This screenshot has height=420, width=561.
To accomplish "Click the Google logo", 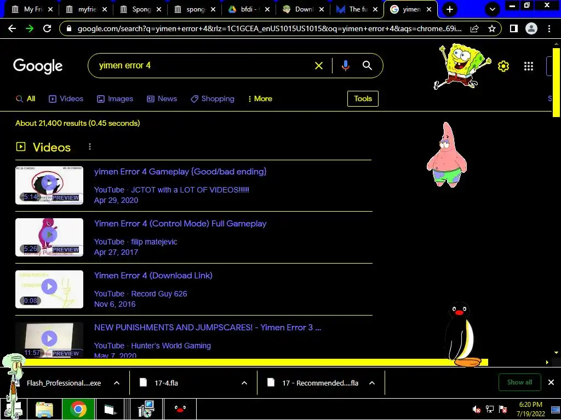I will tap(38, 66).
